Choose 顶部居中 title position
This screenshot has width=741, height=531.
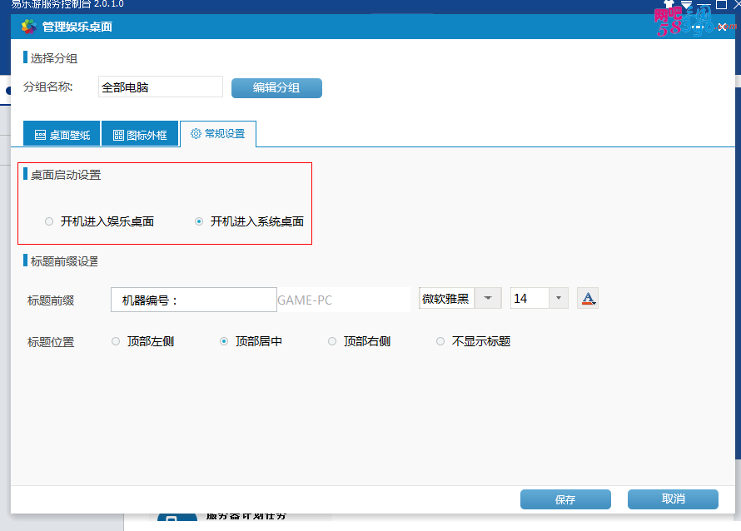pyautogui.click(x=224, y=341)
